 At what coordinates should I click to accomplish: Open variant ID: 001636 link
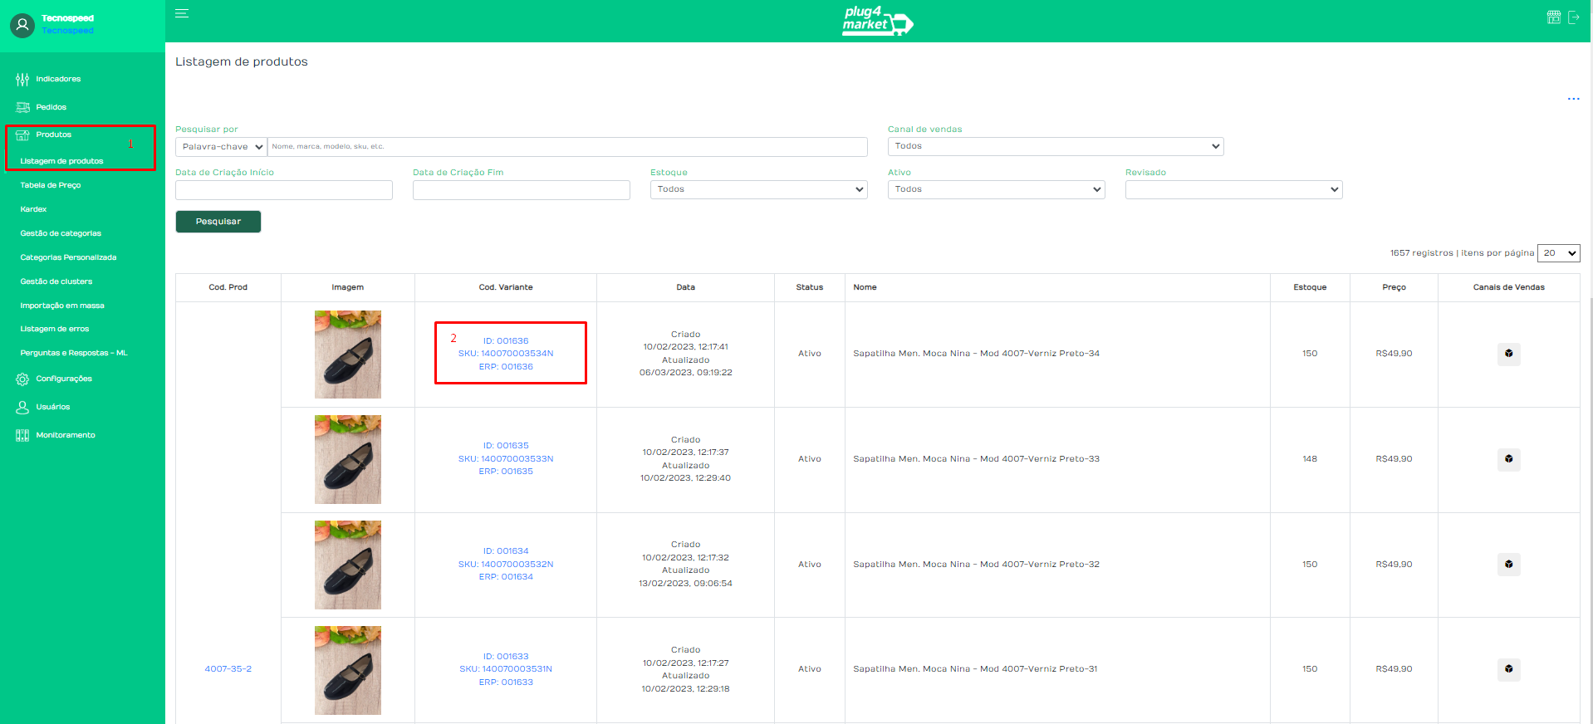click(506, 341)
